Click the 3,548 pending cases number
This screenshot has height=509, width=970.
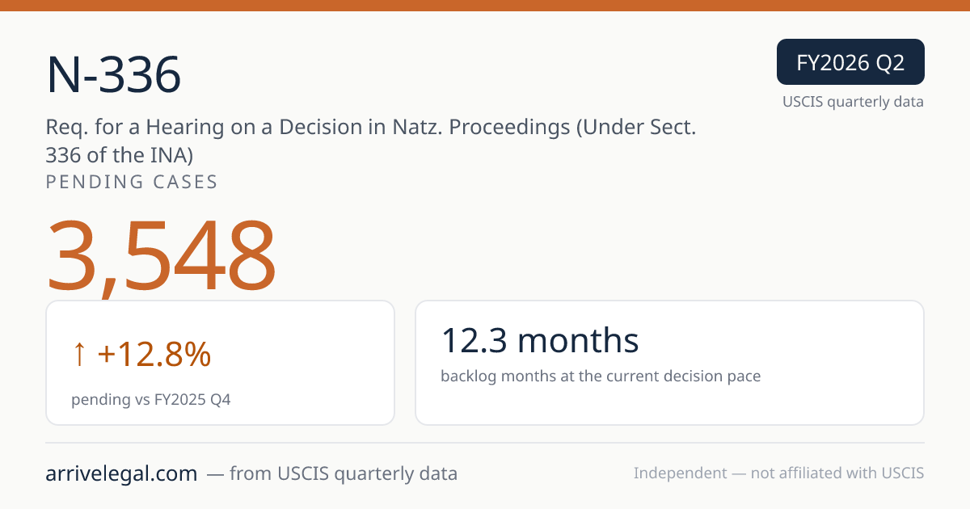pos(162,257)
